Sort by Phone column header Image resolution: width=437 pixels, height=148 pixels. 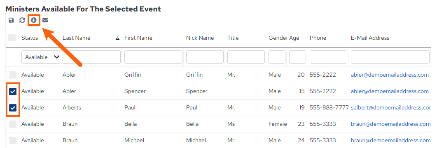point(318,38)
